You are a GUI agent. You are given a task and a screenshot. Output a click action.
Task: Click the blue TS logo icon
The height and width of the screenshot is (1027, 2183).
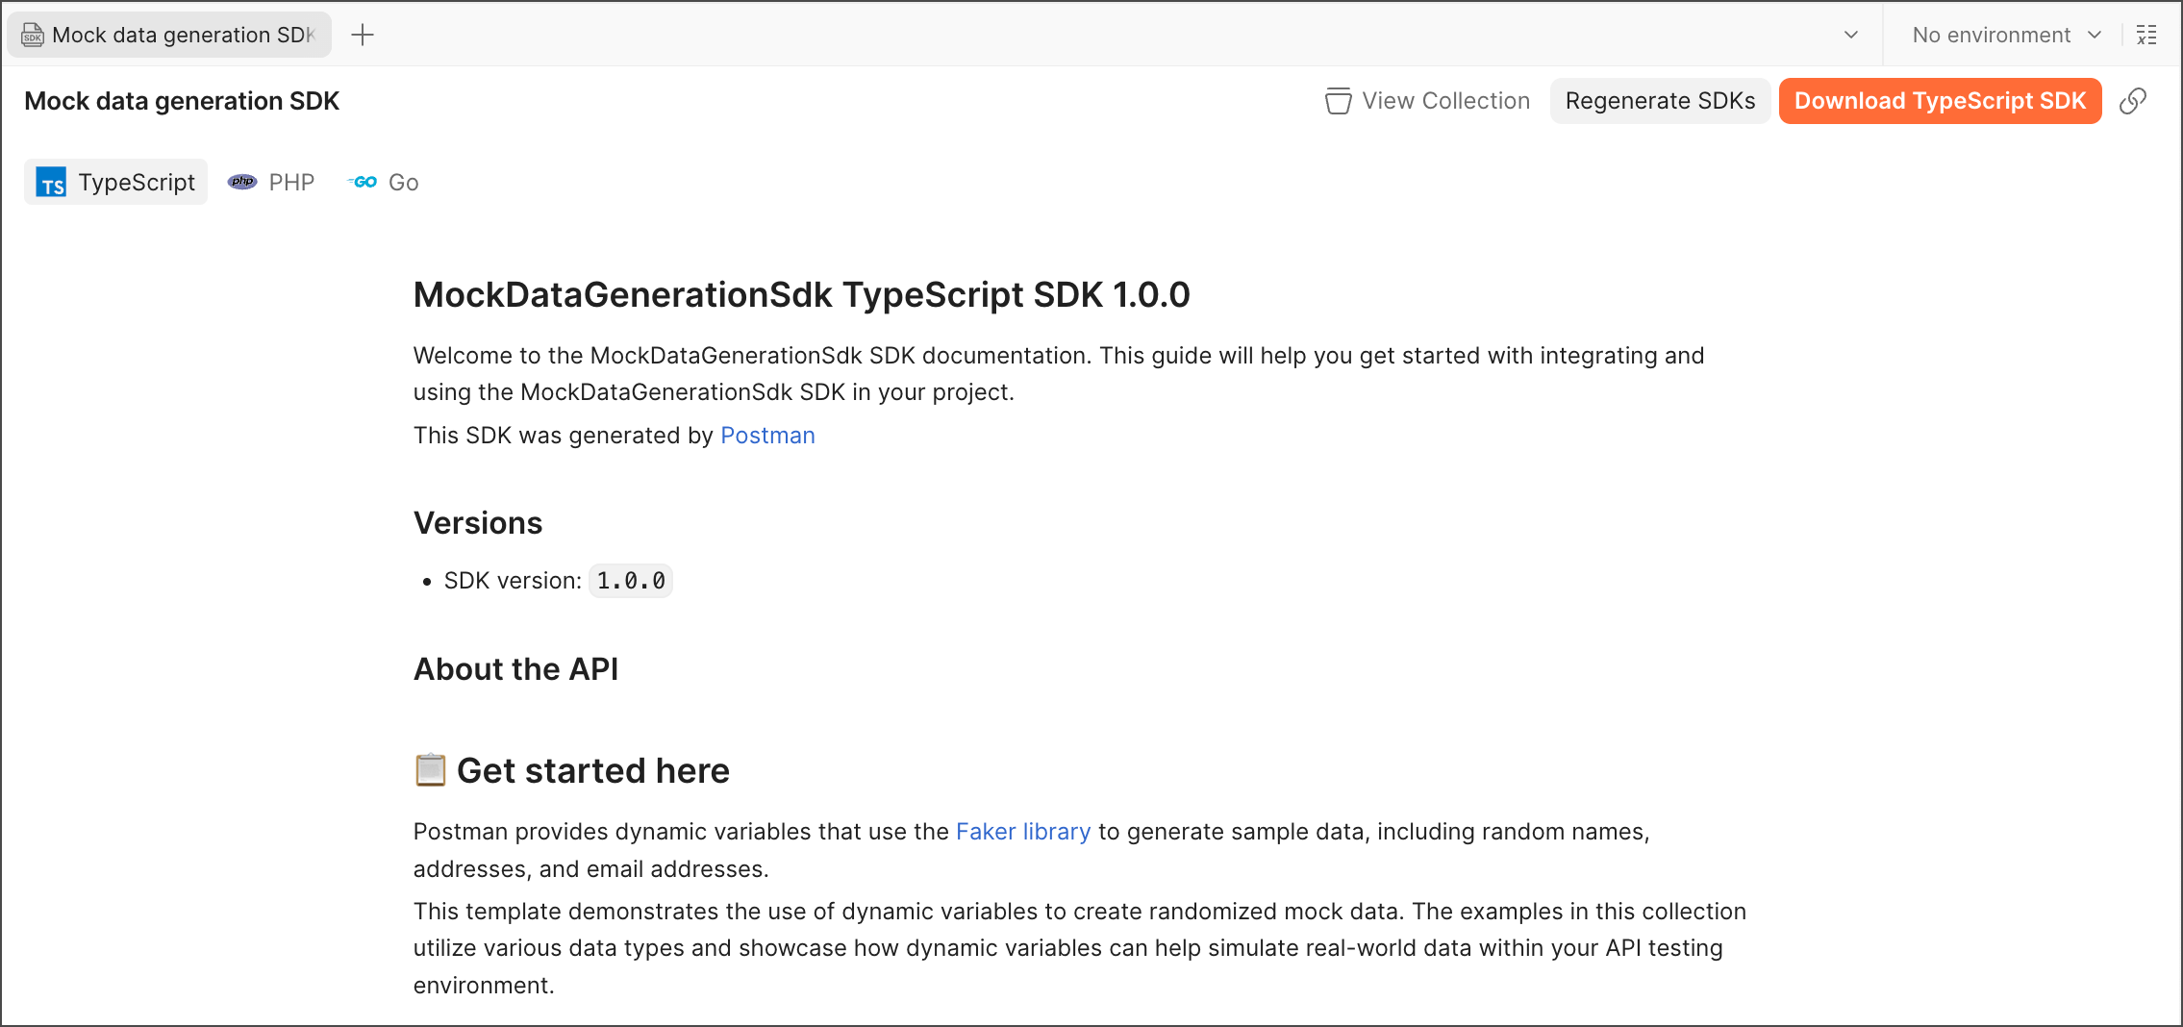point(51,182)
